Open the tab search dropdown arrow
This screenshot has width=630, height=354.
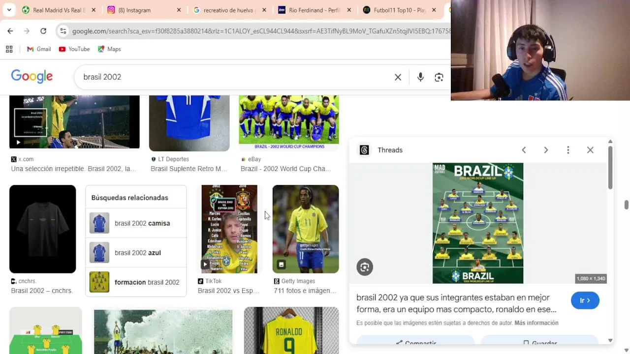[x=9, y=10]
